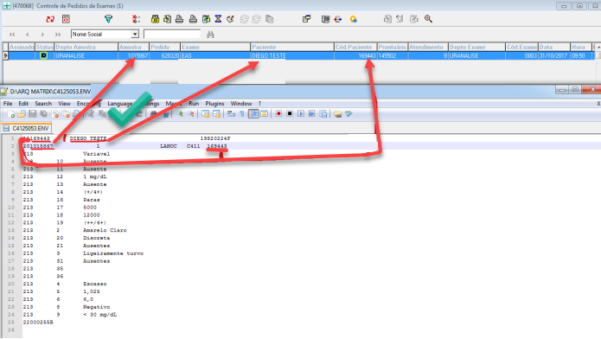Click the Open file folder icon in Notepad++

click(x=22, y=114)
